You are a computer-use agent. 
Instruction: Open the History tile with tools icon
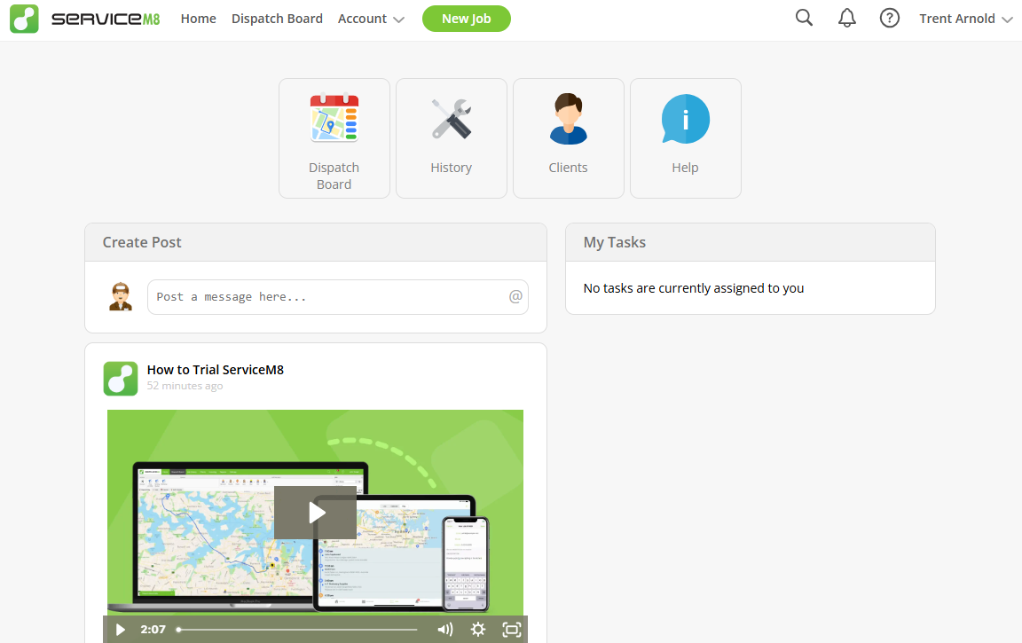[x=451, y=138]
